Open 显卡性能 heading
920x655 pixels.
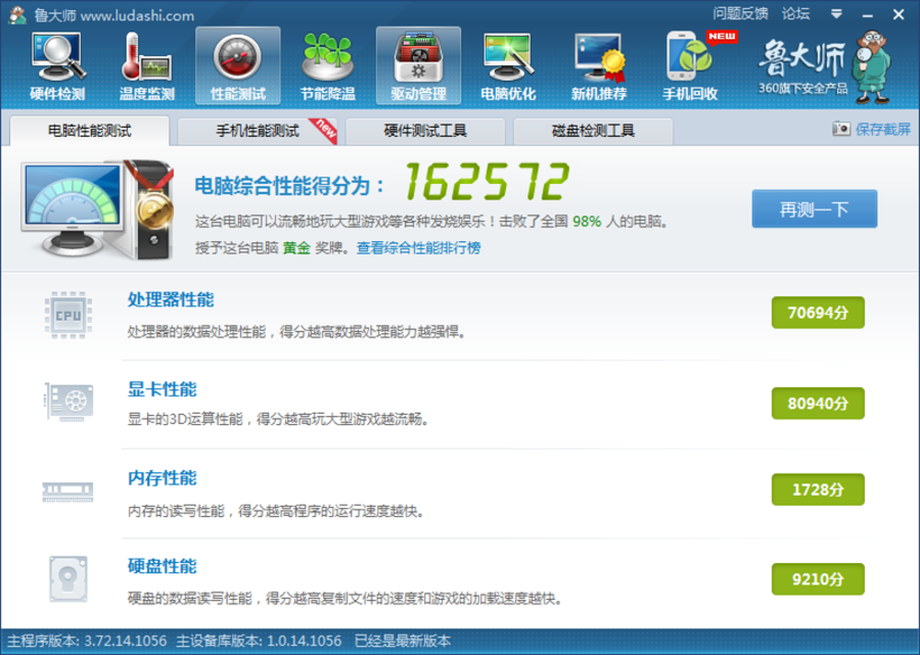[x=163, y=389]
